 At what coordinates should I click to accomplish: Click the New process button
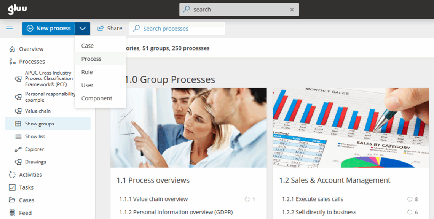pos(49,29)
